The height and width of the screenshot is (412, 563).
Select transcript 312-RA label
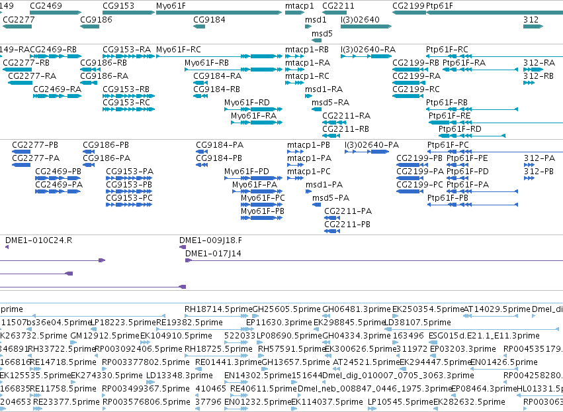[539, 62]
